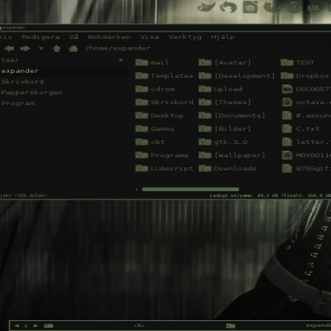Expand the side pane mode dropdown
This screenshot has width=331, height=331.
(x=121, y=60)
